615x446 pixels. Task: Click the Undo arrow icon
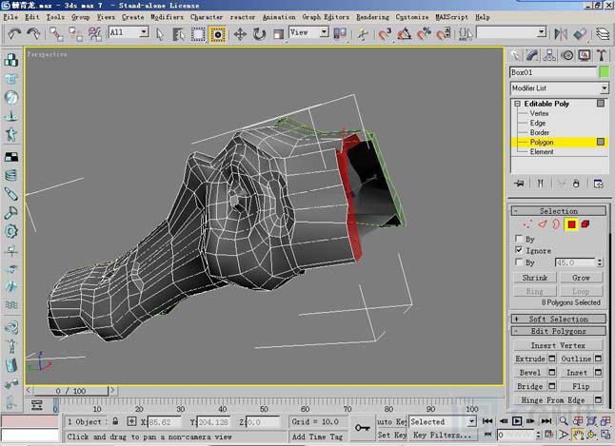coord(14,34)
